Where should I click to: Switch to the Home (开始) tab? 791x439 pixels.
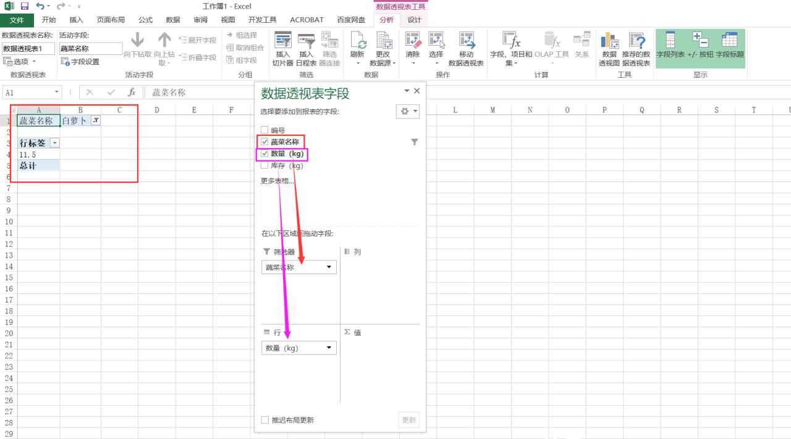(x=48, y=20)
